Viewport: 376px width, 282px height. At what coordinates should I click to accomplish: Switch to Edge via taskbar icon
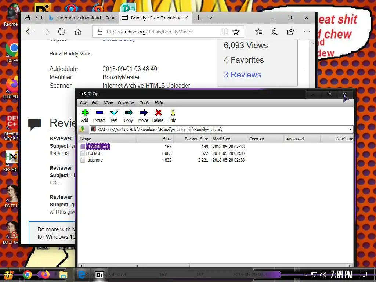click(x=82, y=275)
